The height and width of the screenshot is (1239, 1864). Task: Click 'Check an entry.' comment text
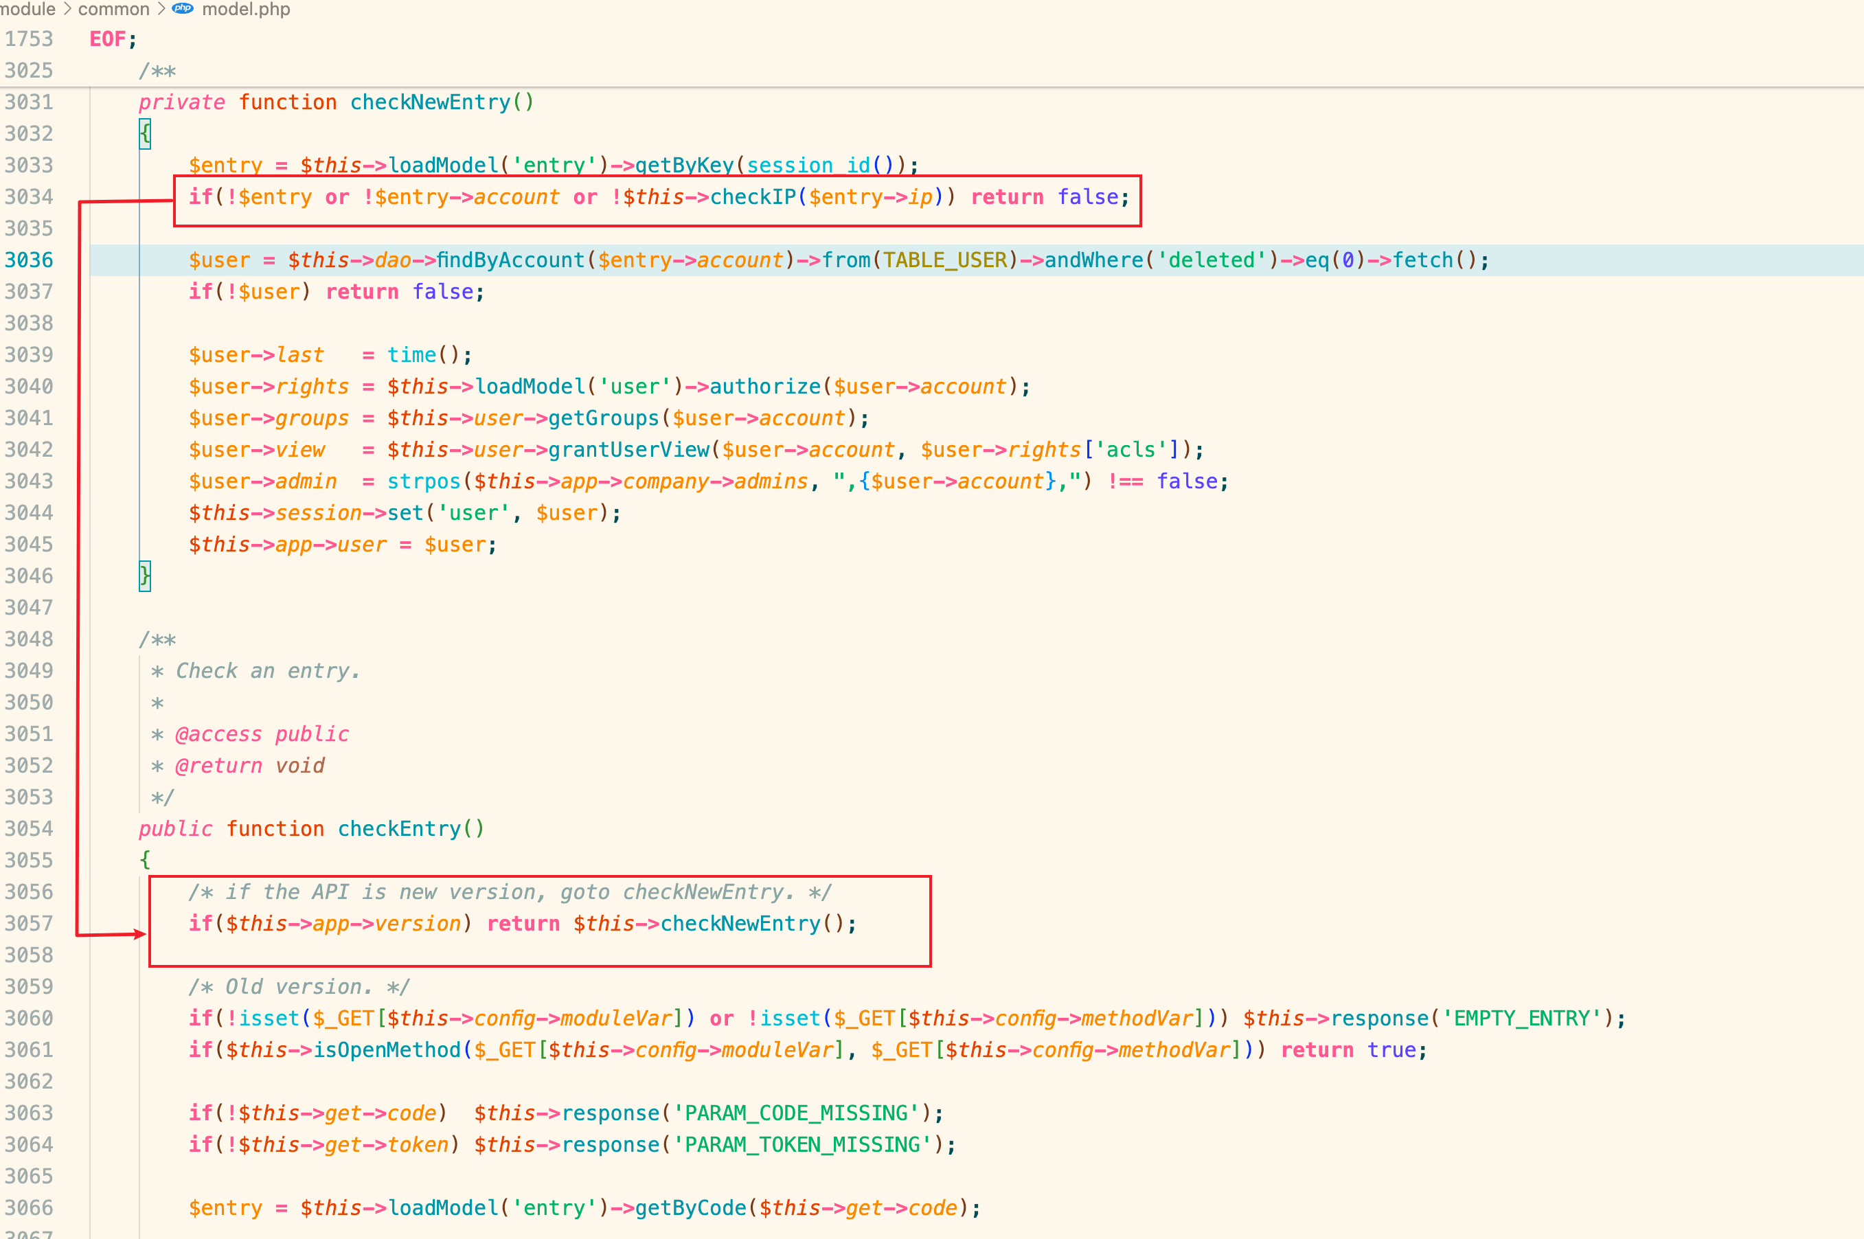[x=268, y=671]
